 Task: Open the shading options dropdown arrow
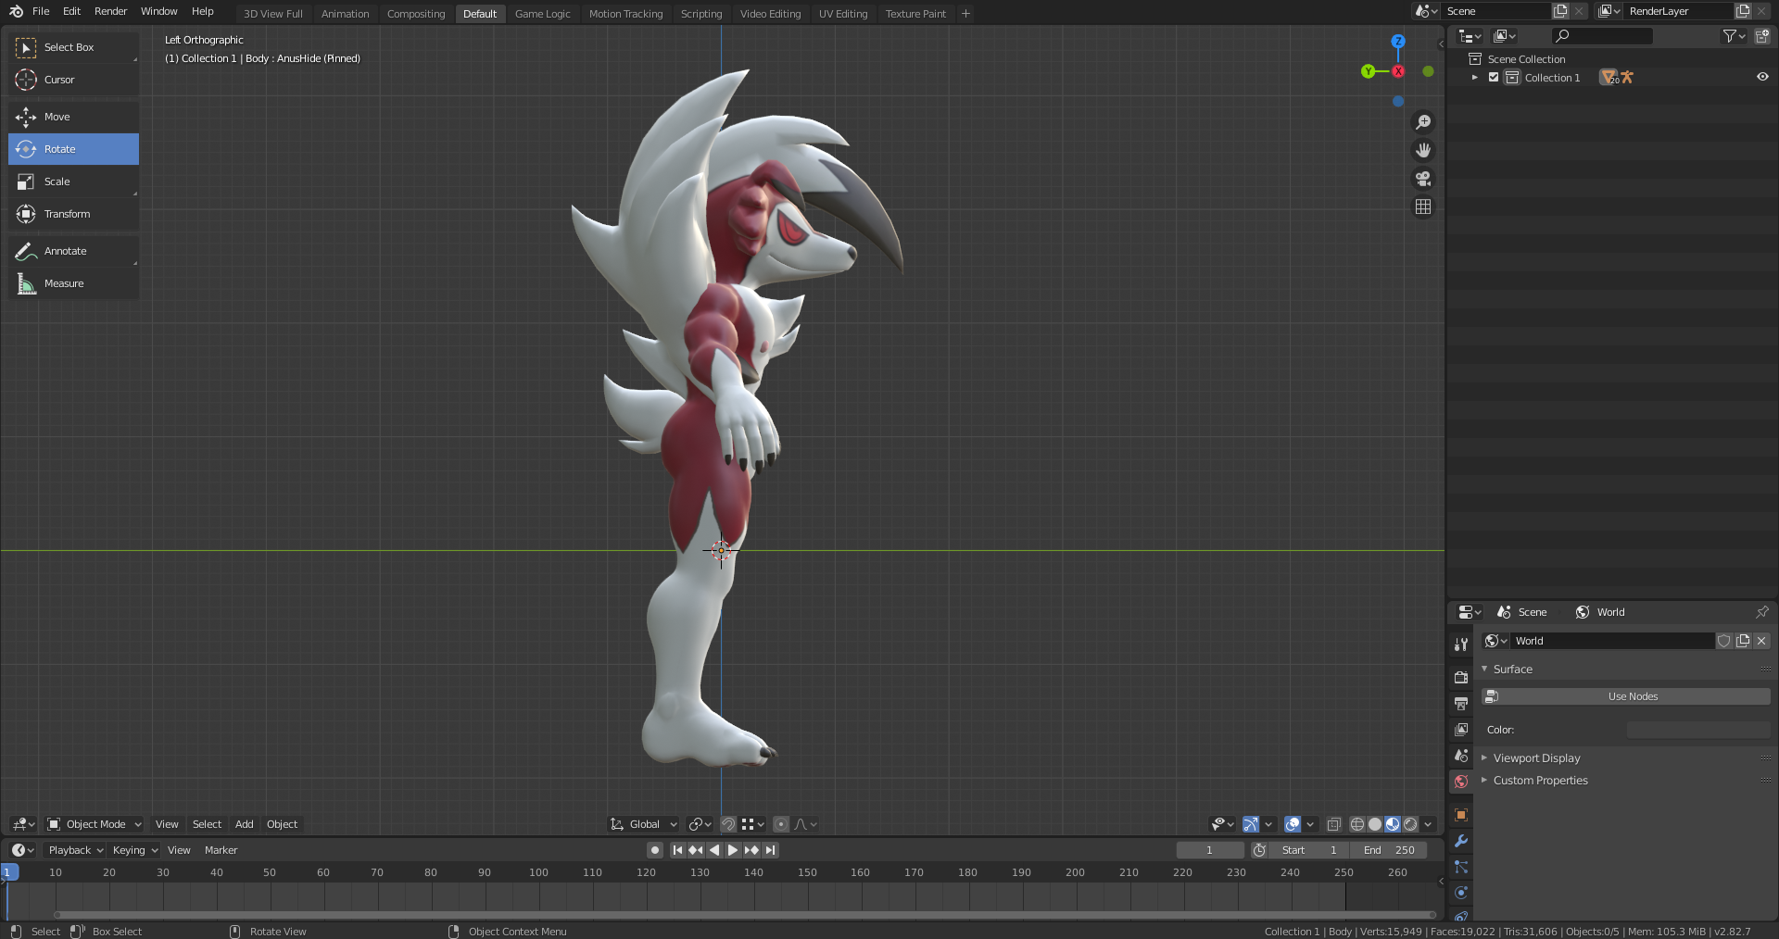1428,824
